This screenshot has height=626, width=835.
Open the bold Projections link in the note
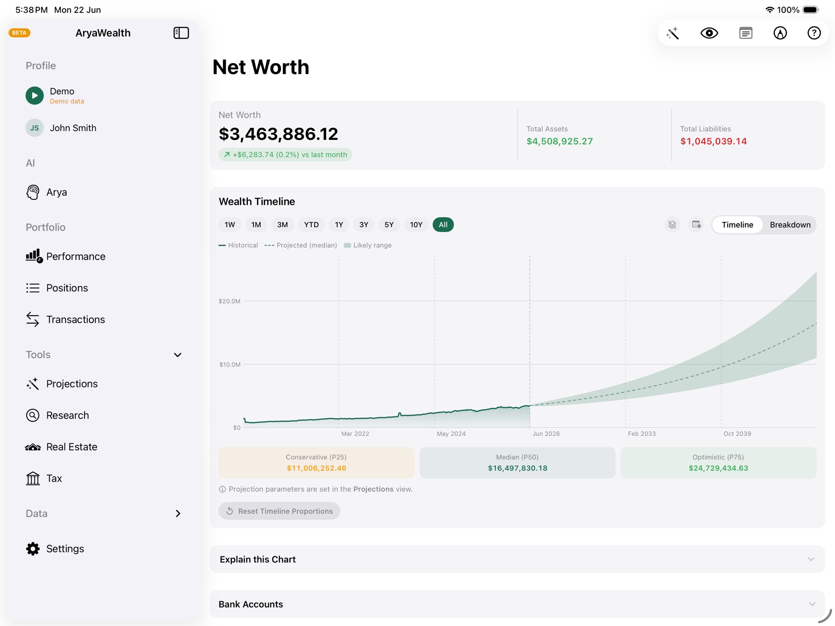pos(373,489)
